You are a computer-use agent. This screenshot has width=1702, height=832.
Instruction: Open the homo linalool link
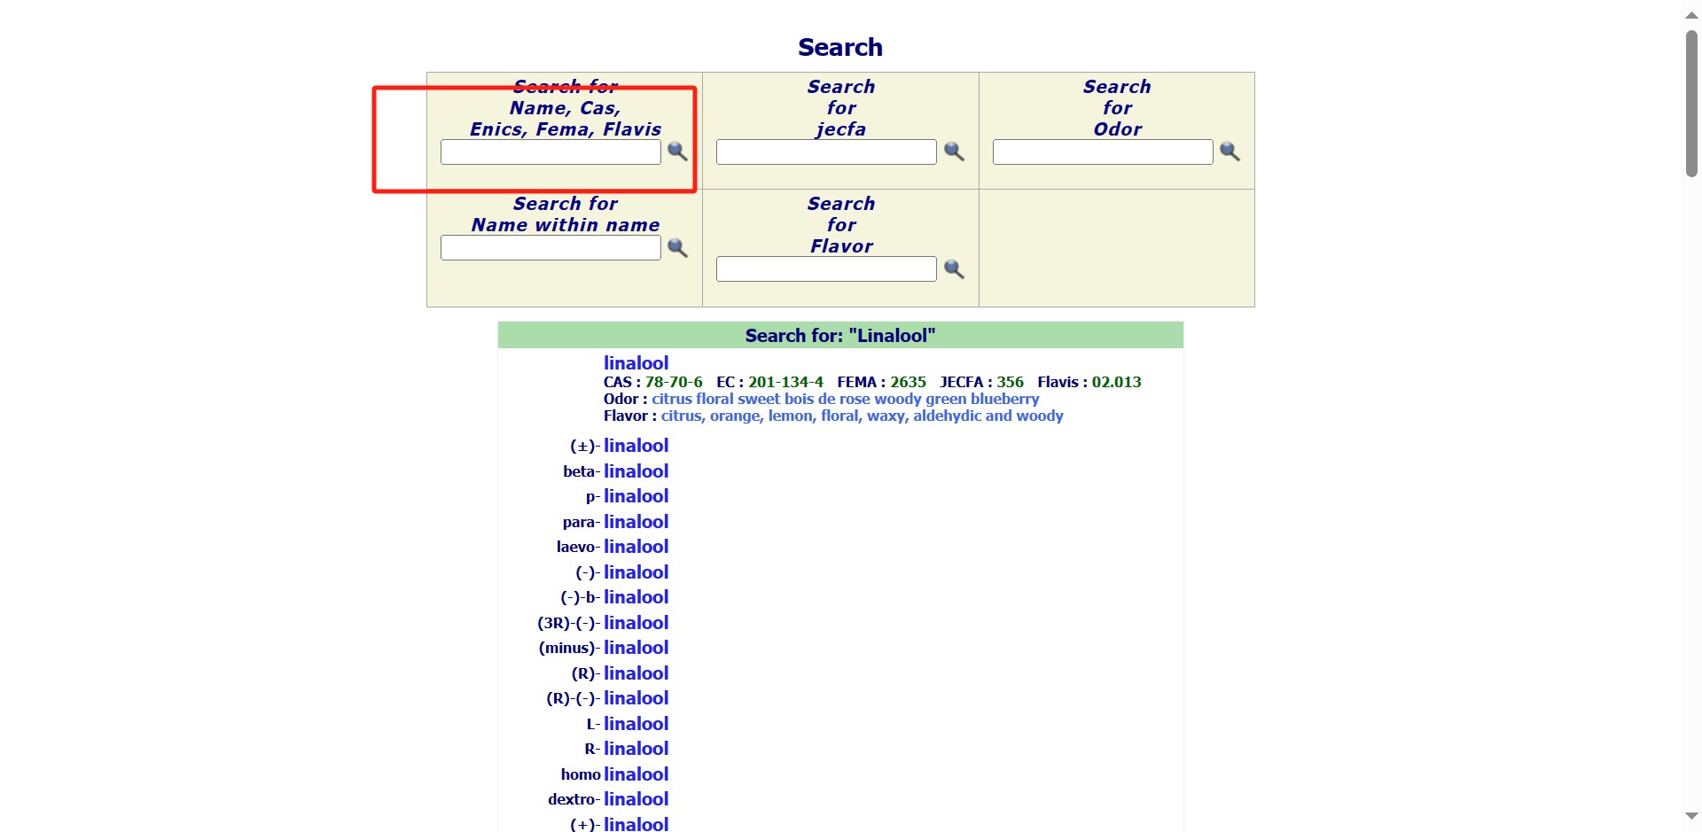click(636, 774)
